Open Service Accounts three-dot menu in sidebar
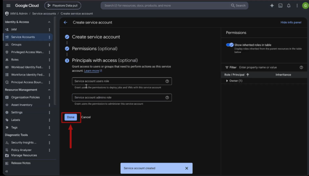The image size is (309, 176). tap(49, 37)
